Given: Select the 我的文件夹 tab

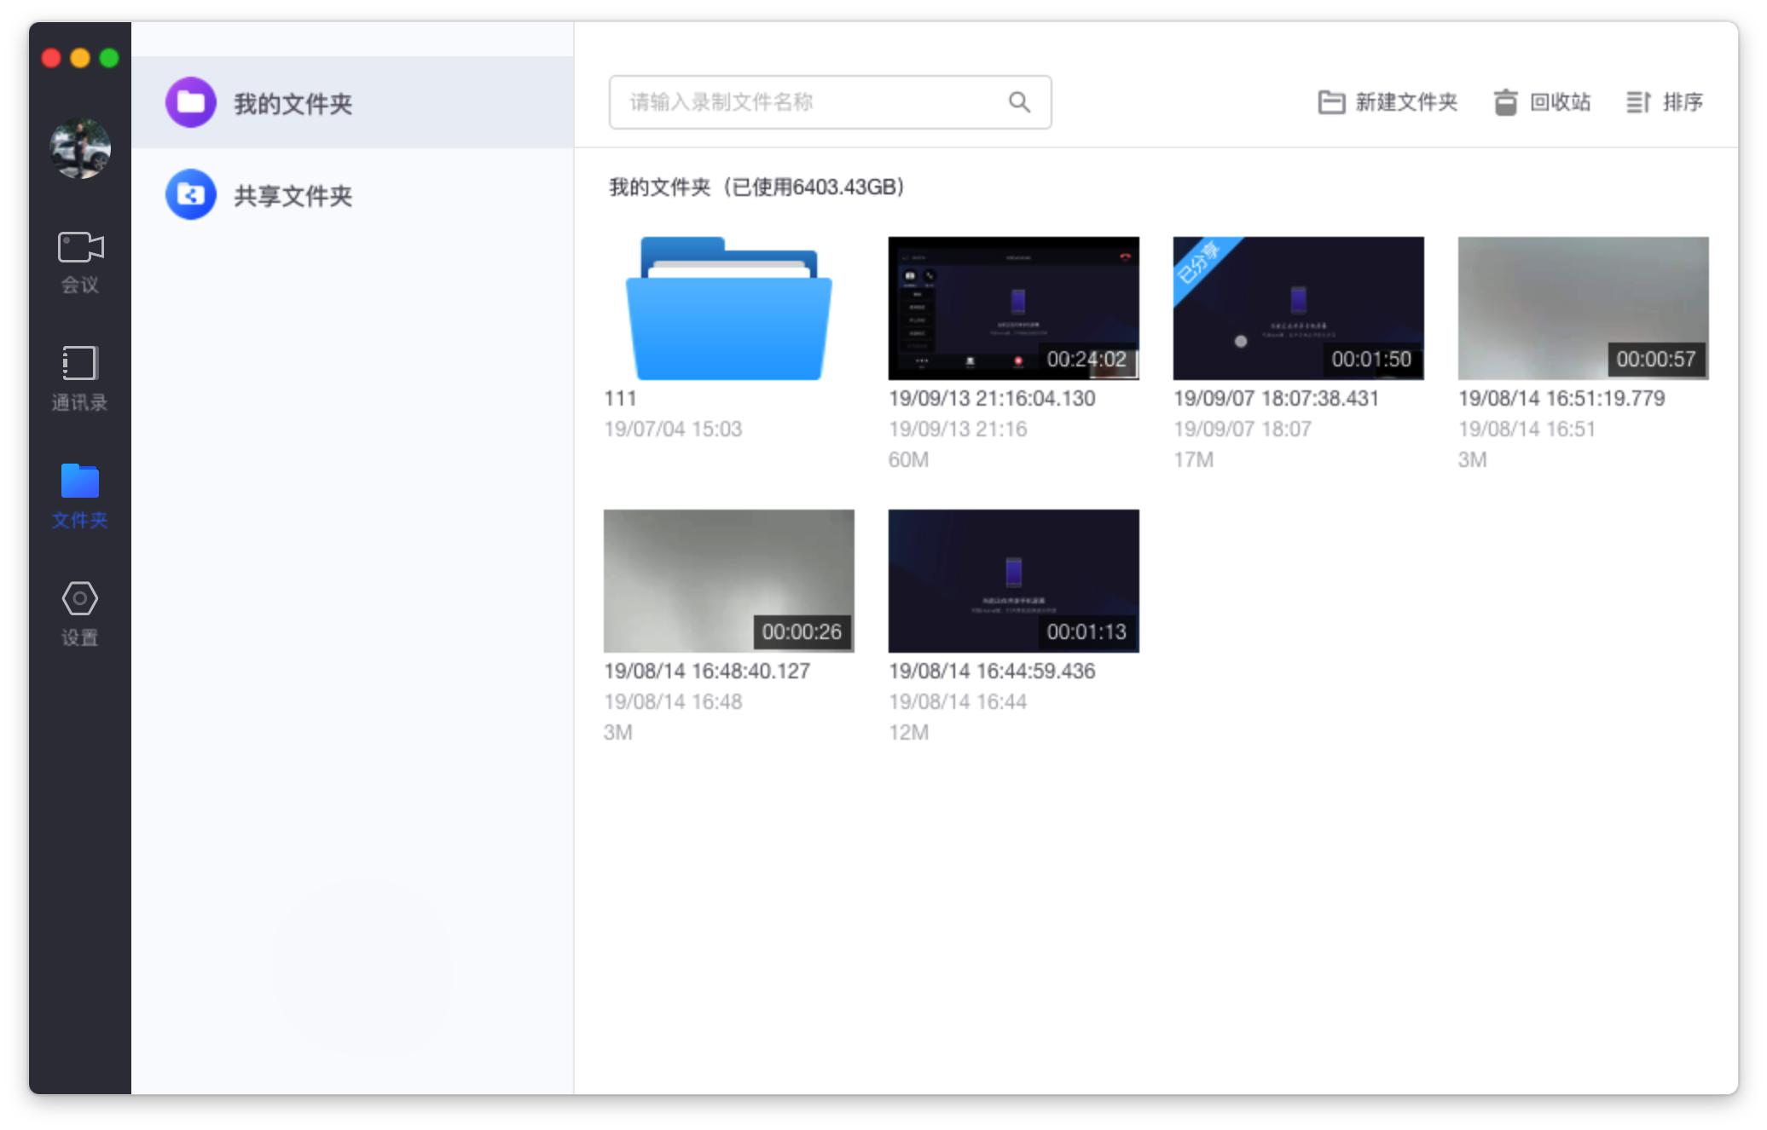Looking at the screenshot, I should click(x=293, y=104).
